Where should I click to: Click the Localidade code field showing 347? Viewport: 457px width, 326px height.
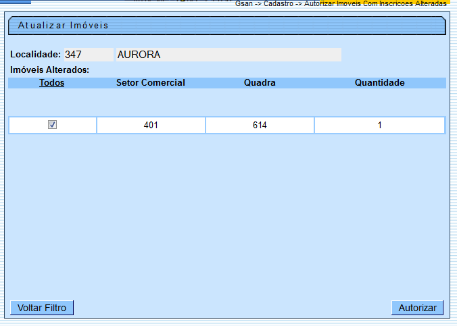pyautogui.click(x=89, y=55)
